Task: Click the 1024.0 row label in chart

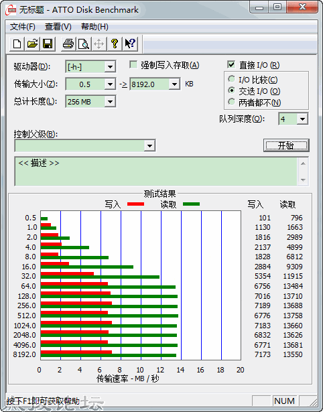Action: click(x=25, y=326)
